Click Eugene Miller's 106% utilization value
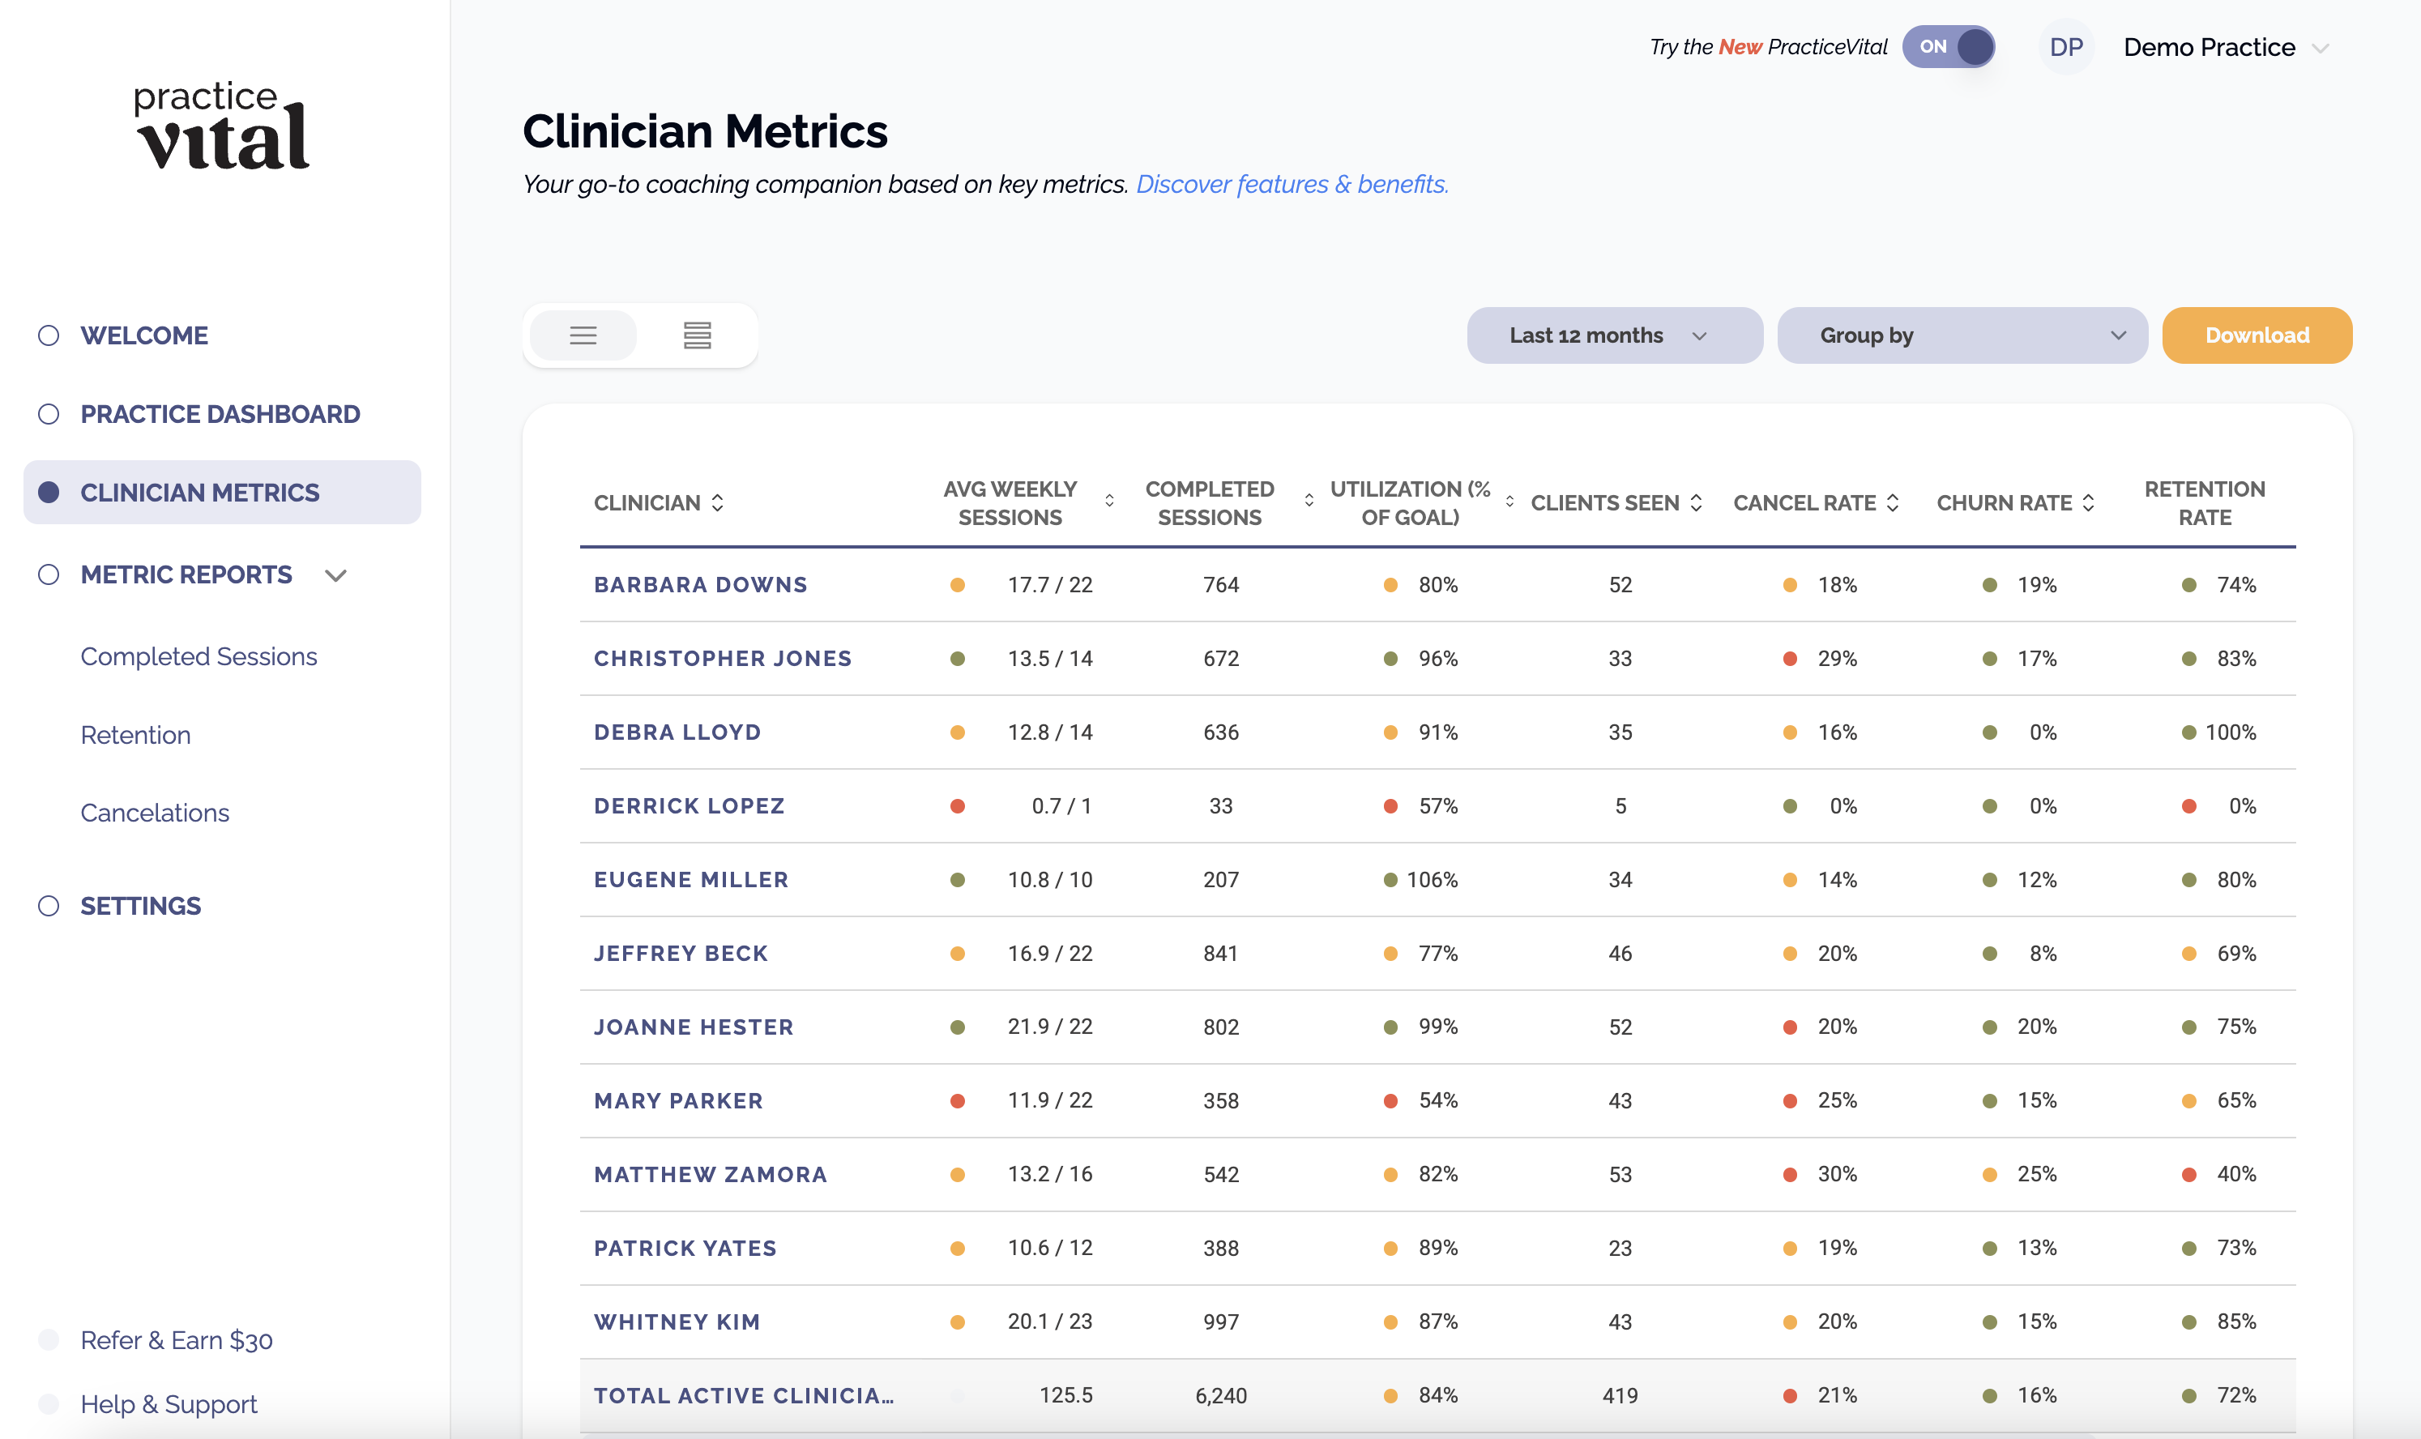The image size is (2421, 1439). coord(1432,879)
